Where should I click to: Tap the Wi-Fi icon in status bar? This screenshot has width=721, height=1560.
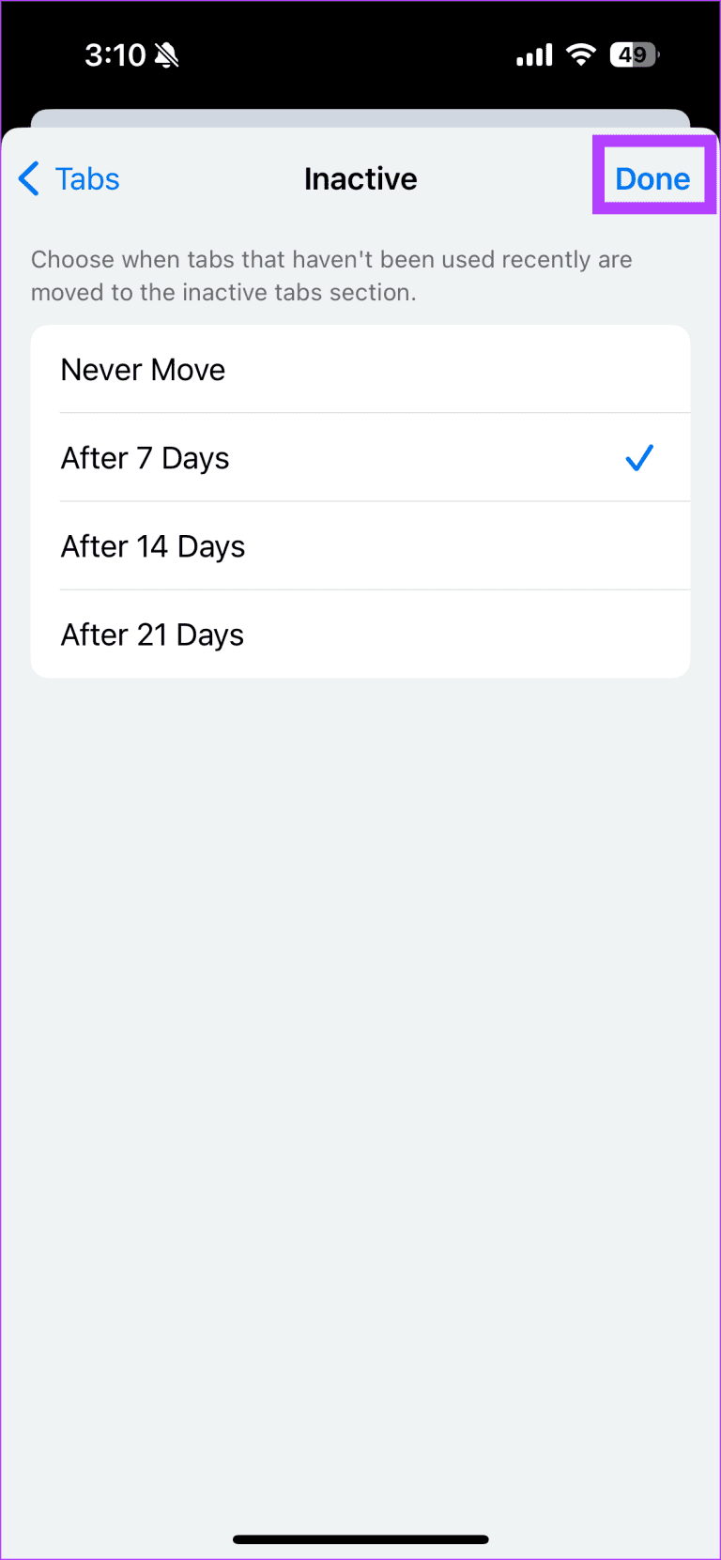pyautogui.click(x=580, y=54)
